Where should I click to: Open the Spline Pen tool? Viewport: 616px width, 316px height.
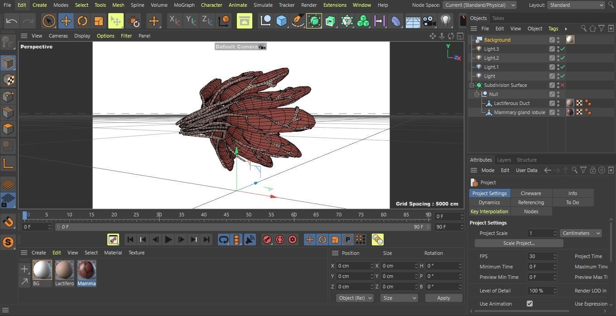click(x=298, y=21)
